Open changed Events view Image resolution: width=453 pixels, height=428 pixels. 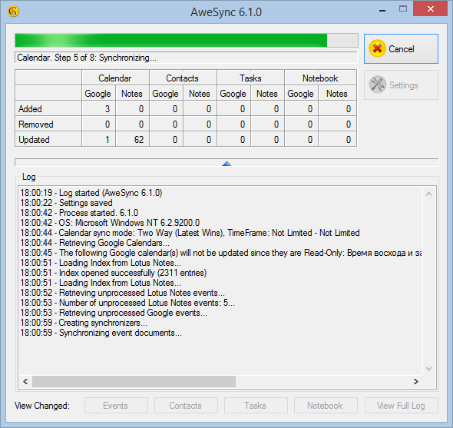coord(116,406)
